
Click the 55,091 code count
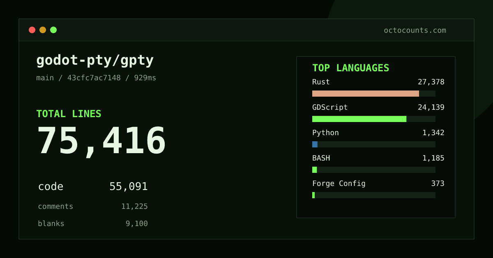click(x=129, y=187)
